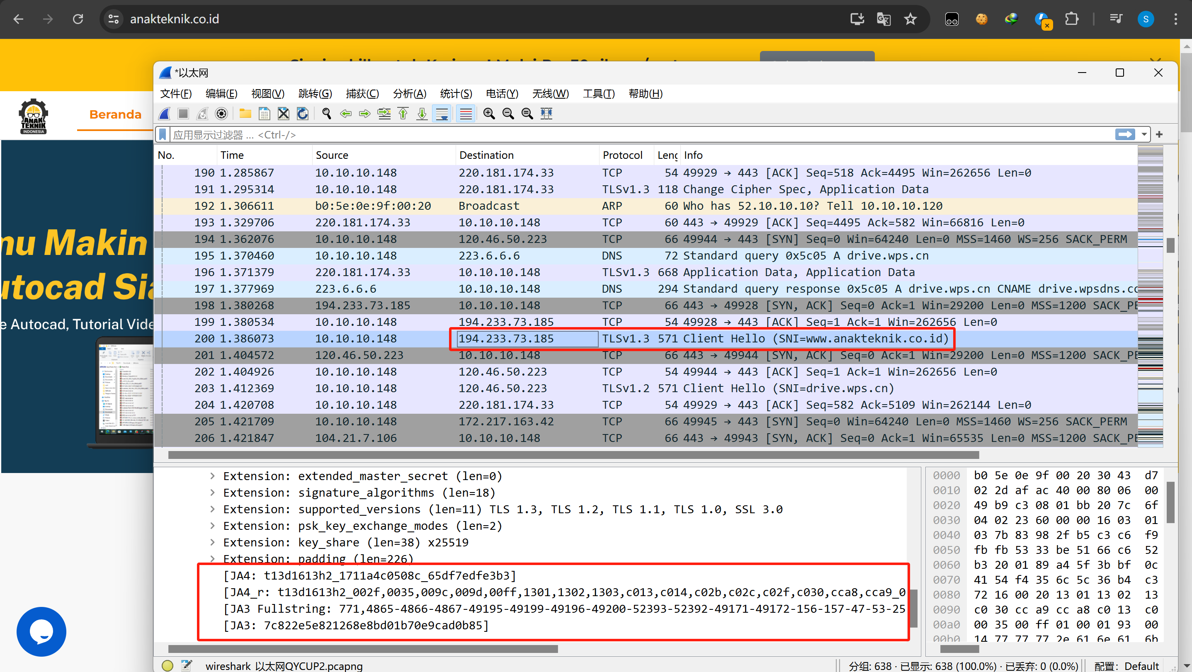
Task: Click the packet details horizontal scrollbar
Action: click(363, 649)
